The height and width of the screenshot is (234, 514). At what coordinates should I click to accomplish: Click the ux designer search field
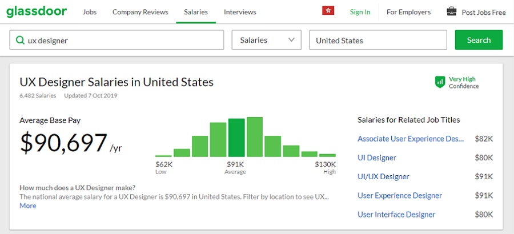[x=117, y=40]
